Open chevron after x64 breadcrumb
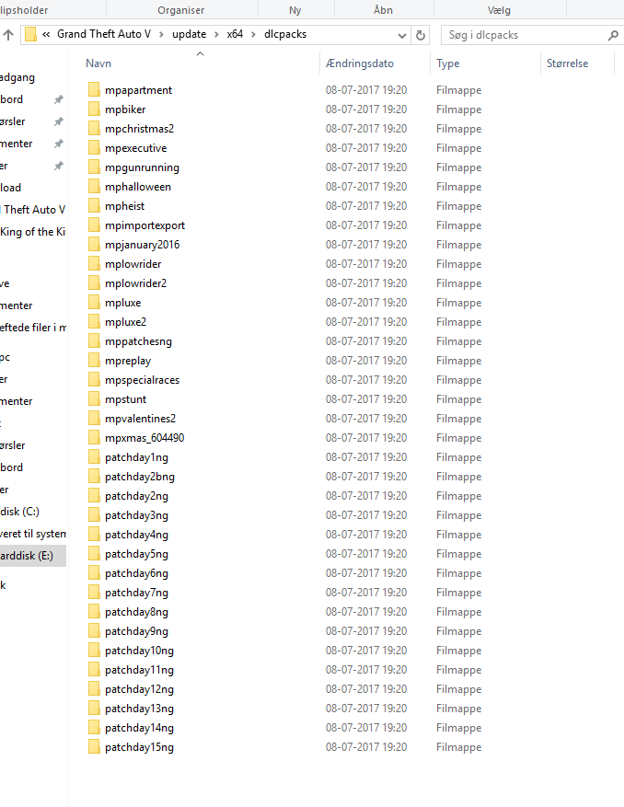The image size is (624, 807). [x=253, y=34]
